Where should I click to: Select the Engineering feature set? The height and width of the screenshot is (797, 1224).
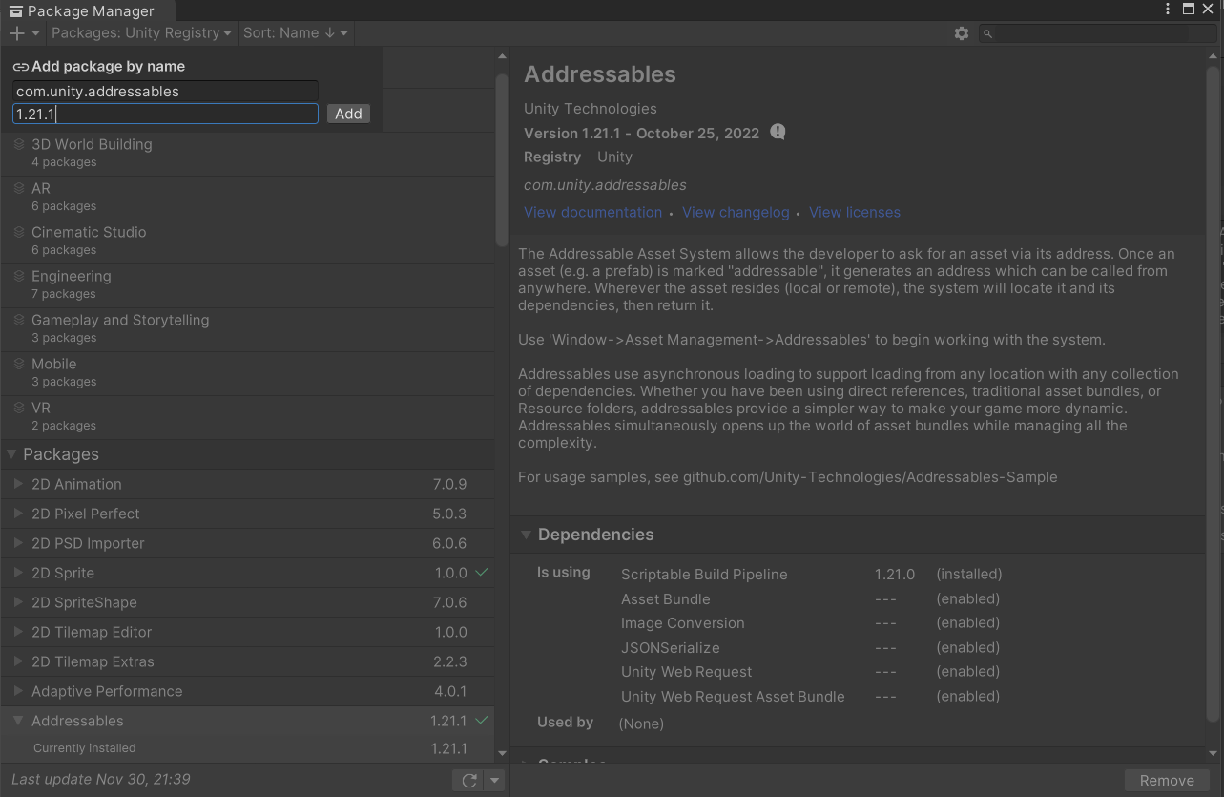click(x=248, y=284)
